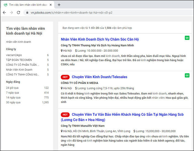The image size is (194, 151).
Task: Click description starting 'Nam/Nữ đã tốt nghiệp Cao đẳng'
Action: click(x=125, y=141)
